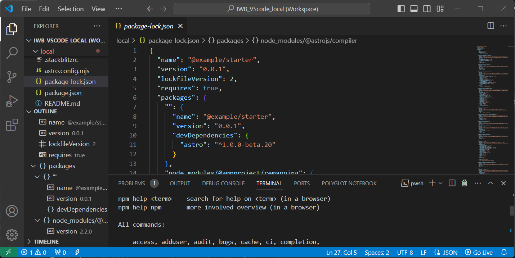Open the Selection menu
Viewport: 515px width, 258px height.
coord(71,9)
